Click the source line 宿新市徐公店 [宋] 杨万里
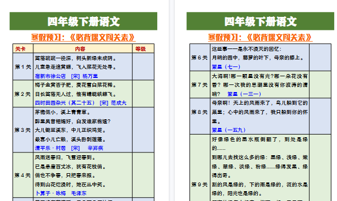 (x=67, y=76)
